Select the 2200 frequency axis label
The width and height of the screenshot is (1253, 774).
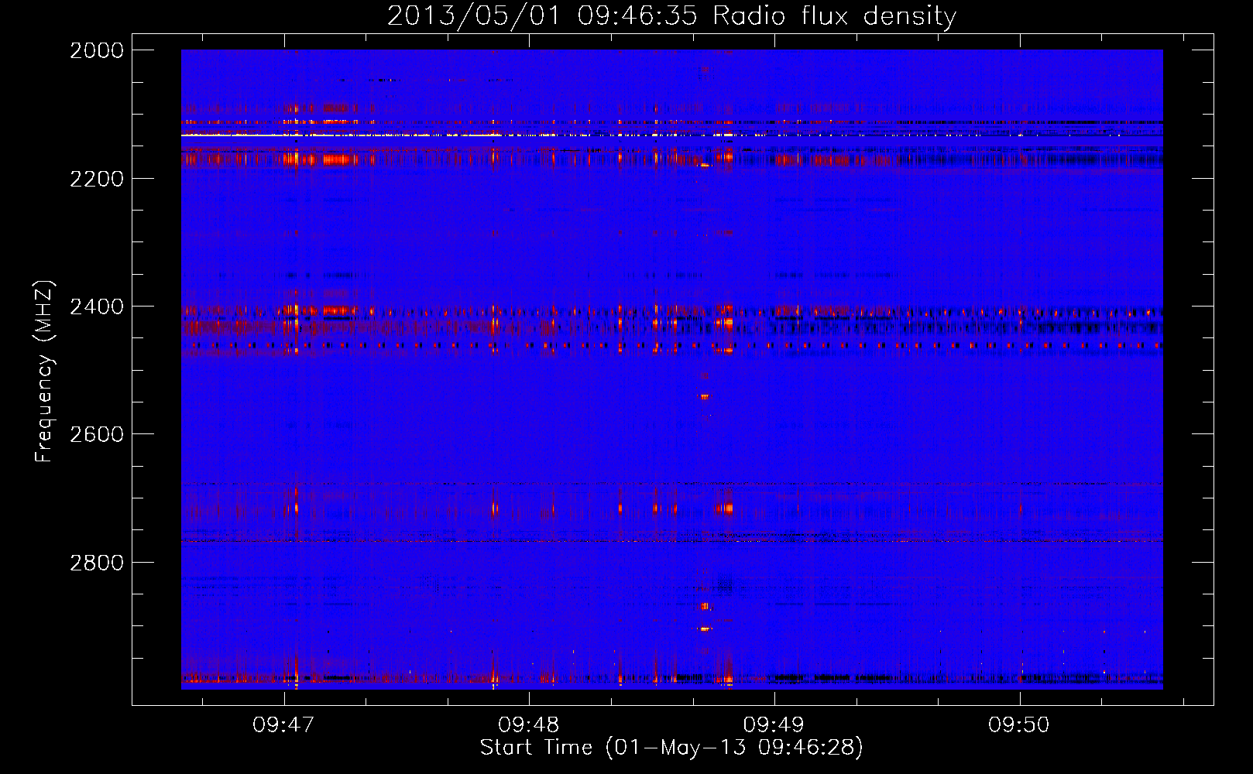(x=97, y=179)
